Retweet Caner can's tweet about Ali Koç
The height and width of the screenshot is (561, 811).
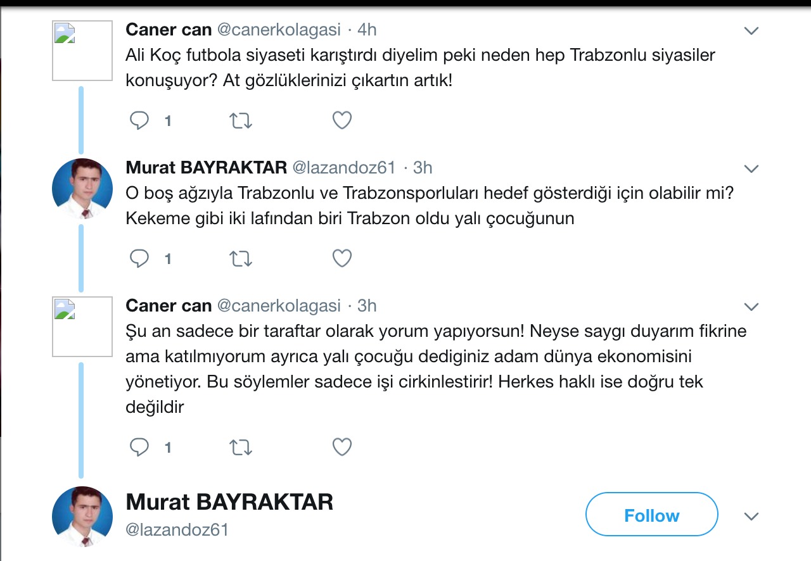tap(240, 120)
